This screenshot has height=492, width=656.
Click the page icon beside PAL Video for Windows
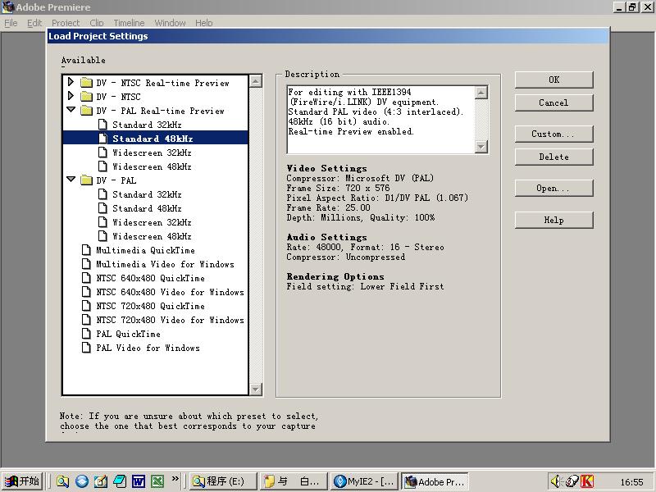pos(86,348)
